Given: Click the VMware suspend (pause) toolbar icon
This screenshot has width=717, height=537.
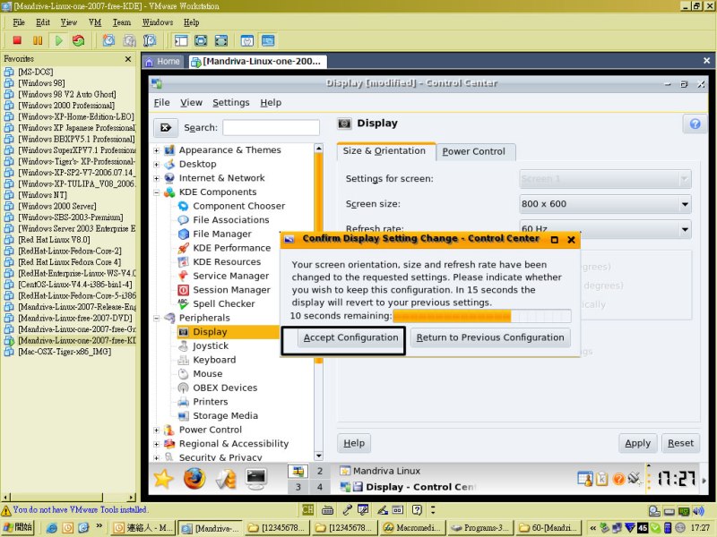Looking at the screenshot, I should pyautogui.click(x=38, y=40).
